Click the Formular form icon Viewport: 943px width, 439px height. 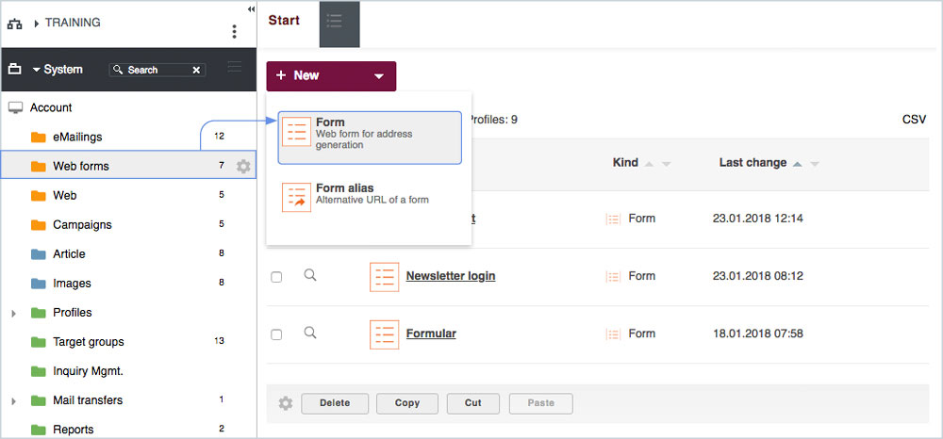pyautogui.click(x=384, y=333)
